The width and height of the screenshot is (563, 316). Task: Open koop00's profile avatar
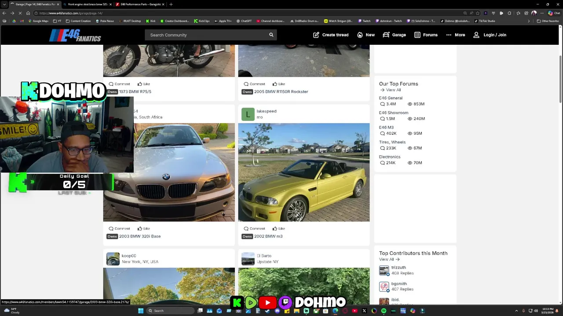coord(113,259)
